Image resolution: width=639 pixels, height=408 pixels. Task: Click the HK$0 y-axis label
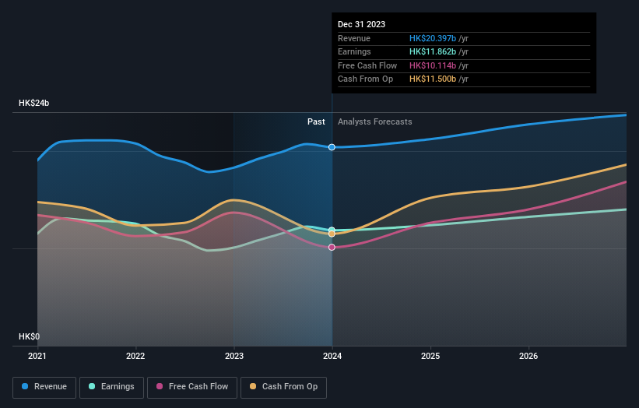(x=30, y=336)
